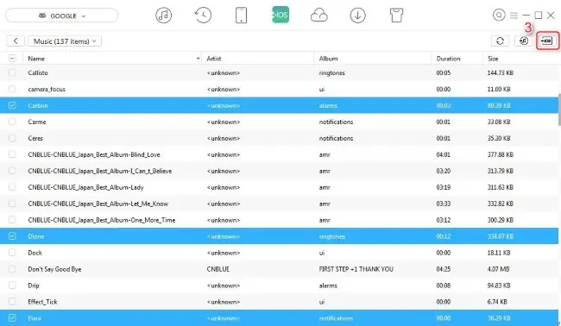
Task: Select the Don't Say Good Bye name
Action: coord(54,269)
